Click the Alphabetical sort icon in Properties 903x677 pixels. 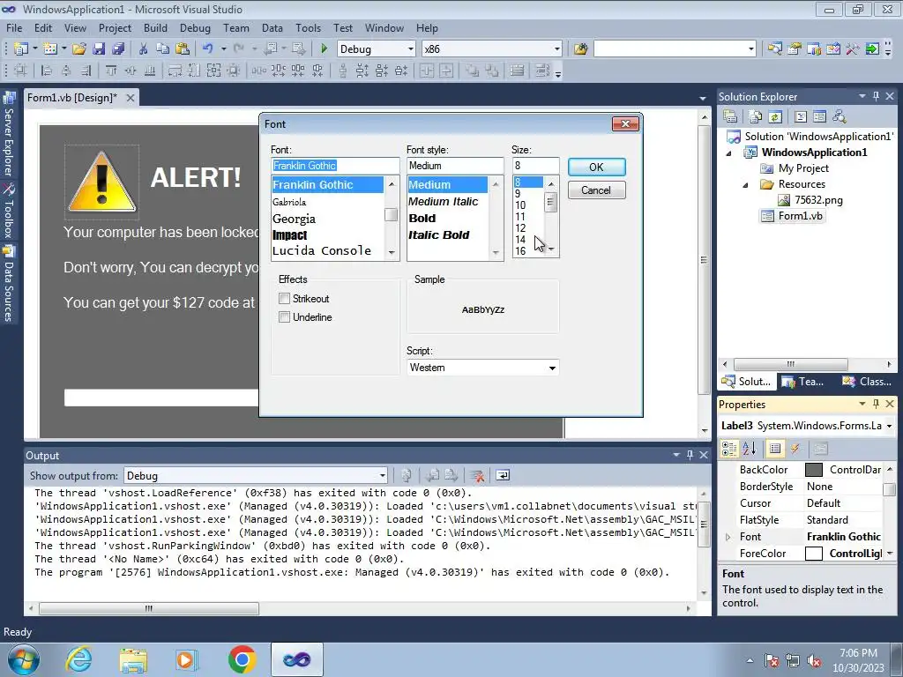(750, 449)
